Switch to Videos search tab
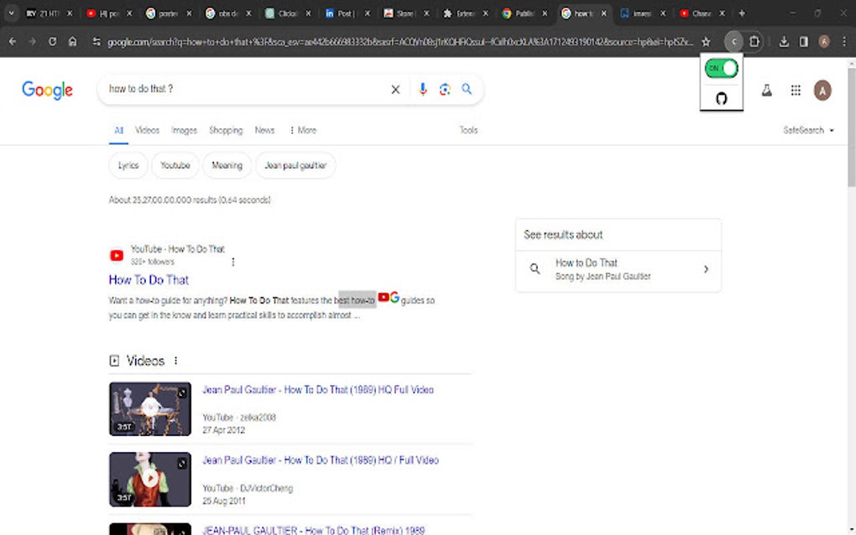Screen dimensions: 856x535 pos(147,130)
